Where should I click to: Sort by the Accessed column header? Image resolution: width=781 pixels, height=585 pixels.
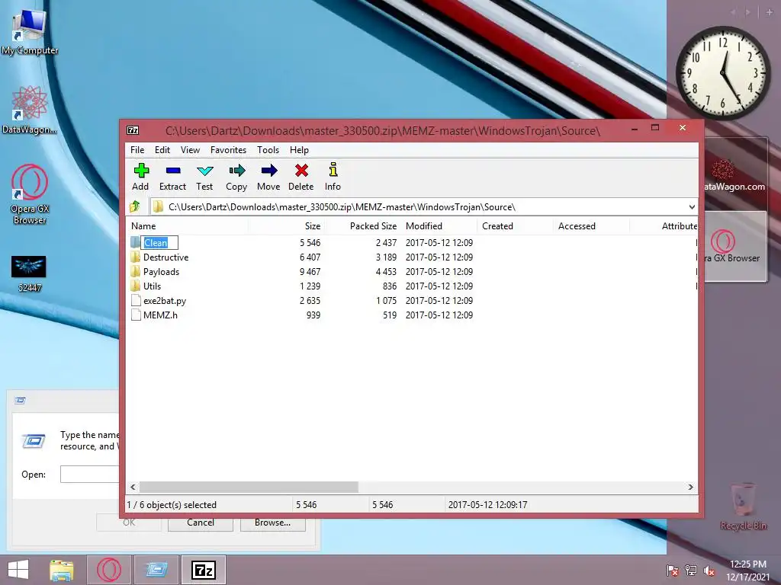591,225
